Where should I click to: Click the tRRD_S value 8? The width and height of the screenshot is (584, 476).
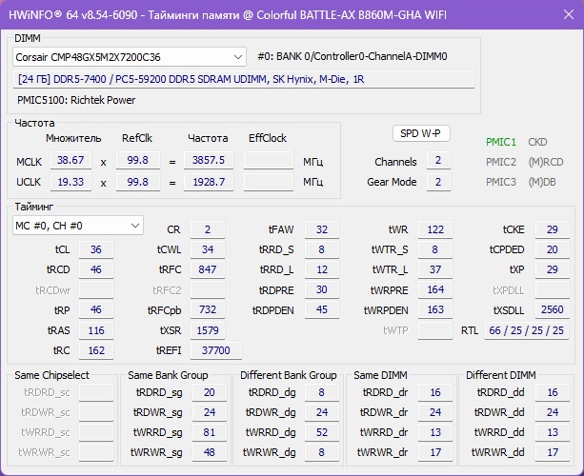pyautogui.click(x=322, y=249)
